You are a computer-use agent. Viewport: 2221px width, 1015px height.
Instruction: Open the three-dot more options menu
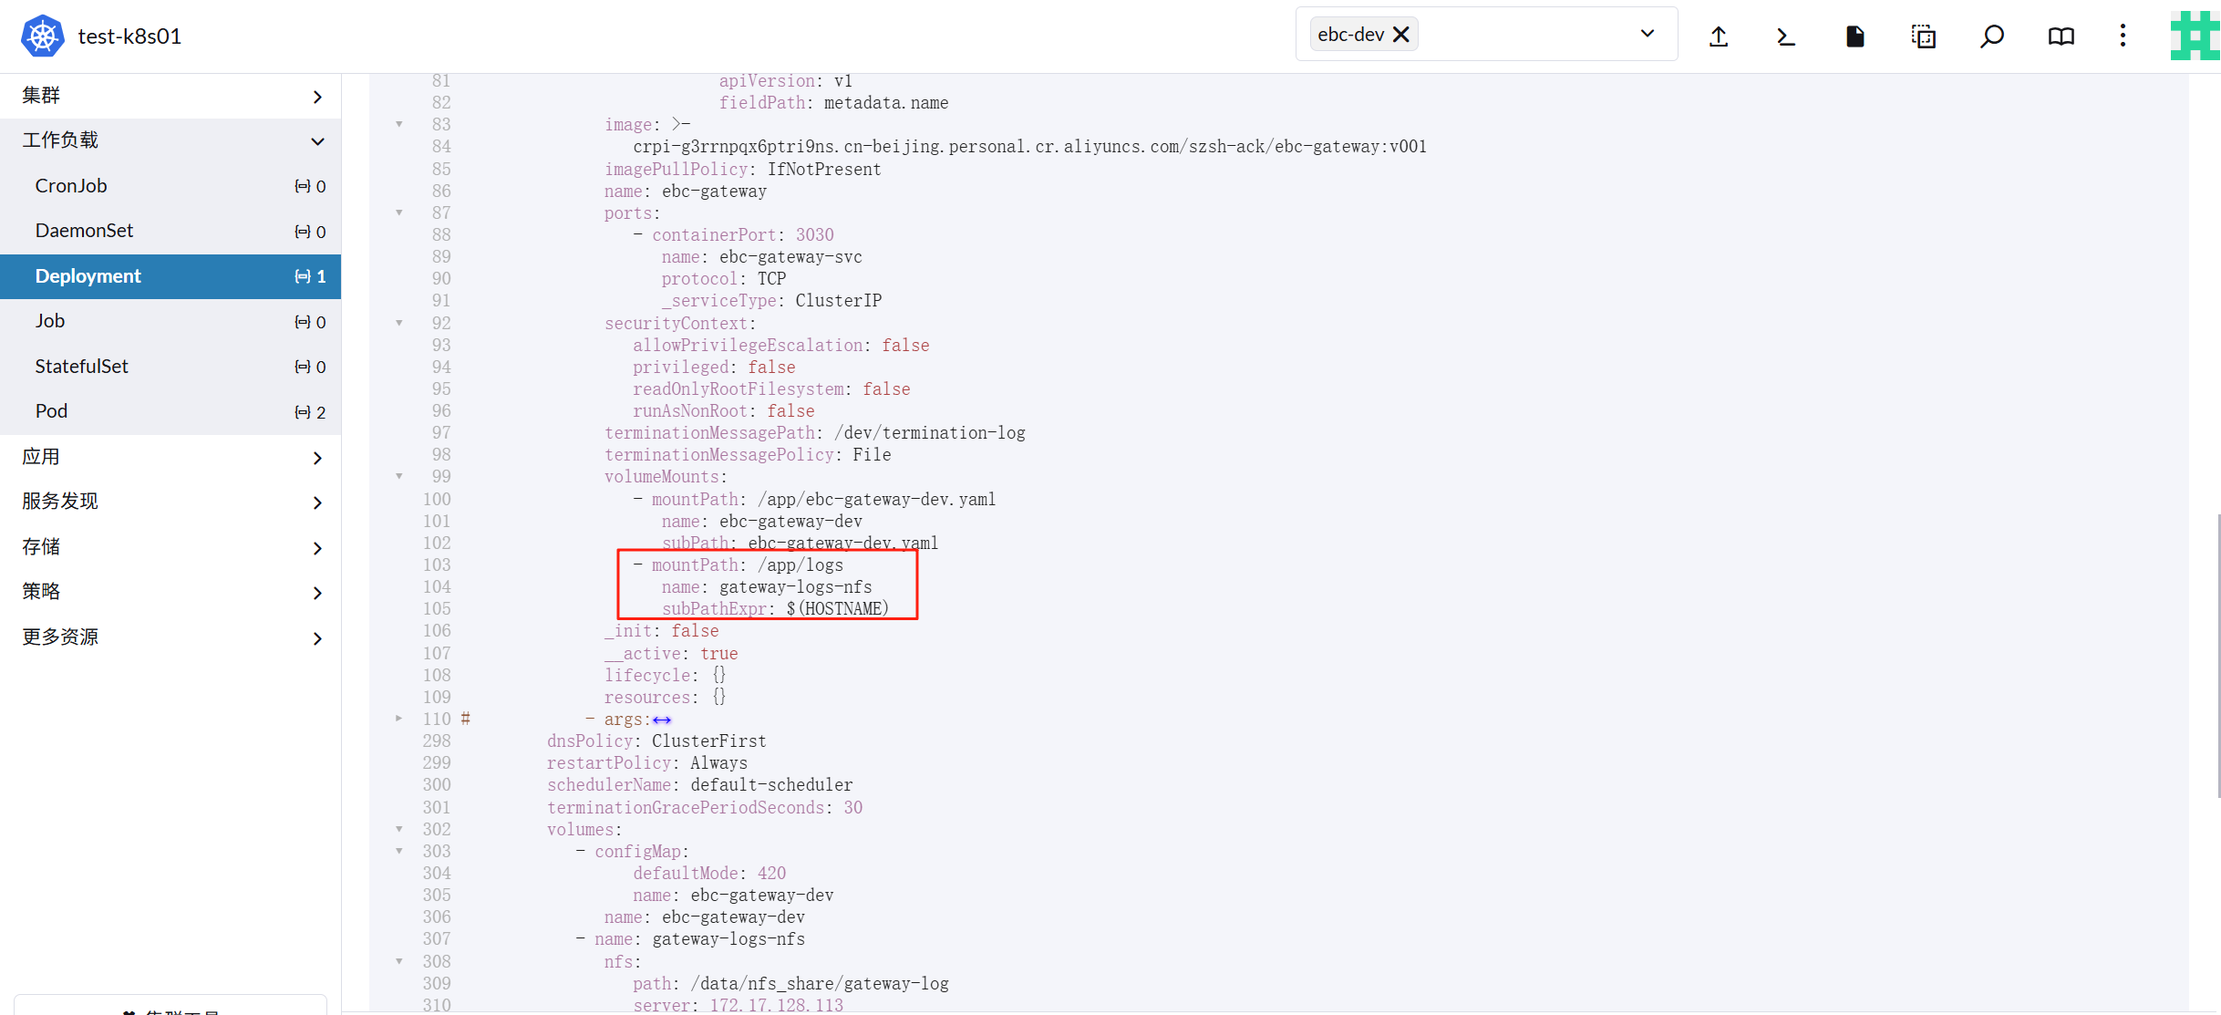click(x=2123, y=36)
